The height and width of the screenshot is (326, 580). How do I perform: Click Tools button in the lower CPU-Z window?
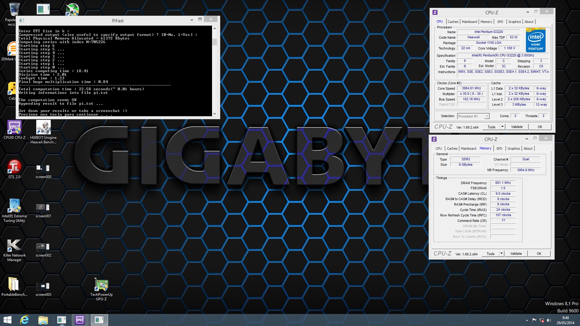point(491,254)
